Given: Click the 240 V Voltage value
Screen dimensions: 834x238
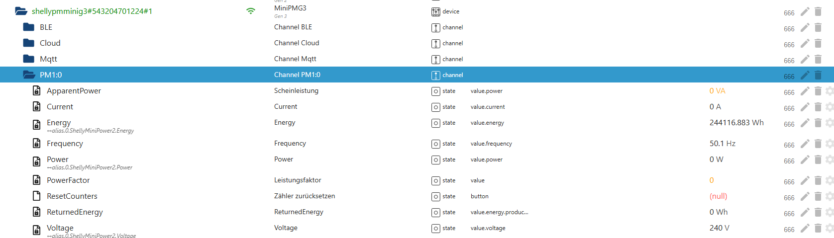Looking at the screenshot, I should coord(719,228).
